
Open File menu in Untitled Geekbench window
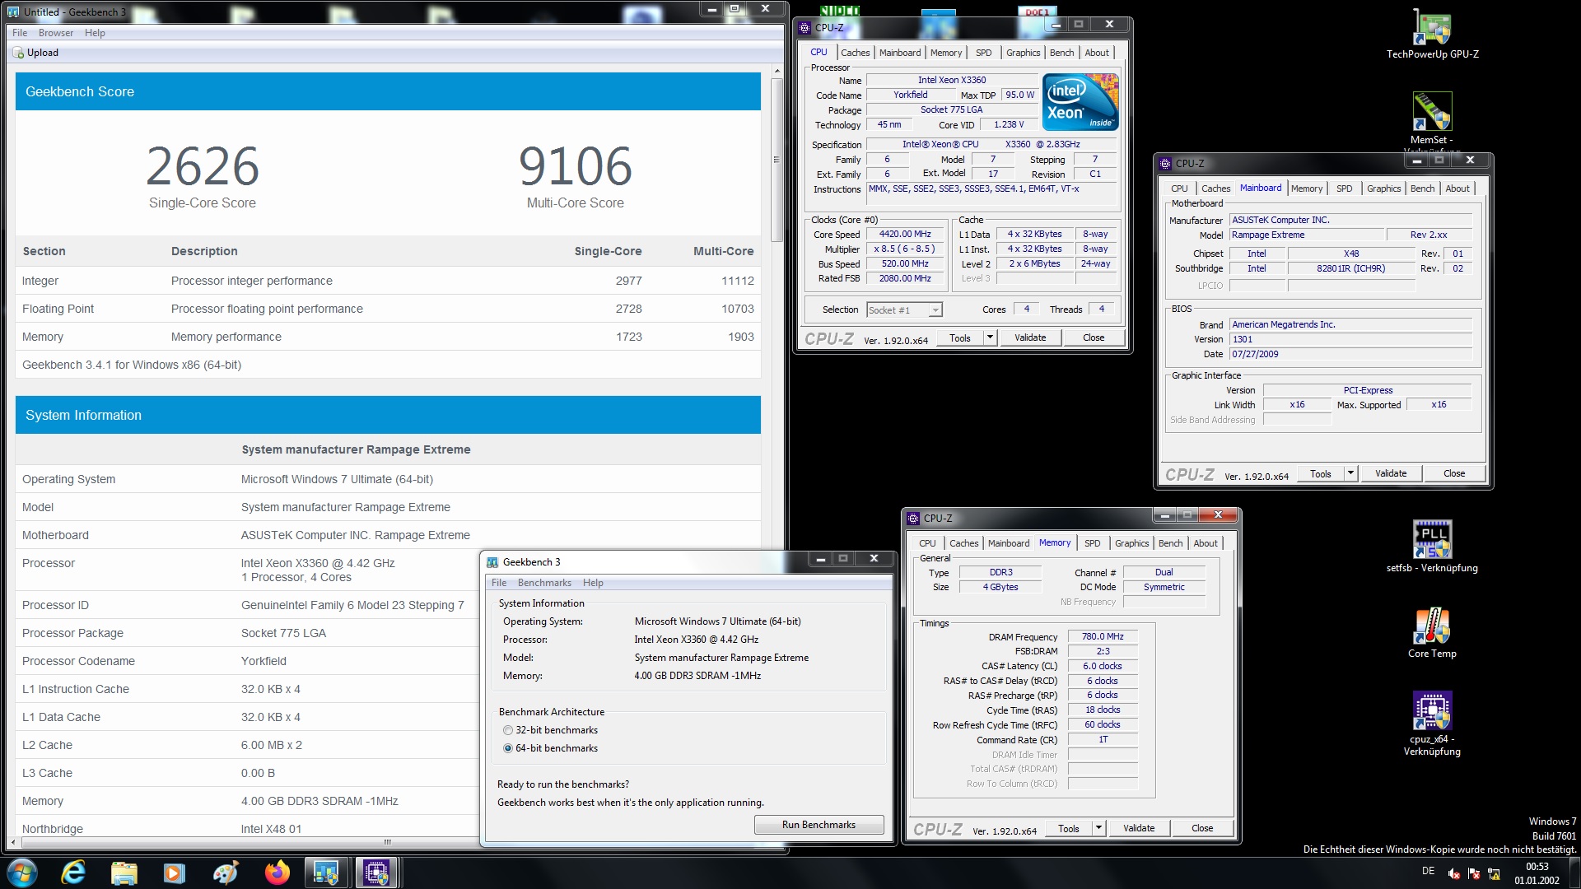click(20, 33)
